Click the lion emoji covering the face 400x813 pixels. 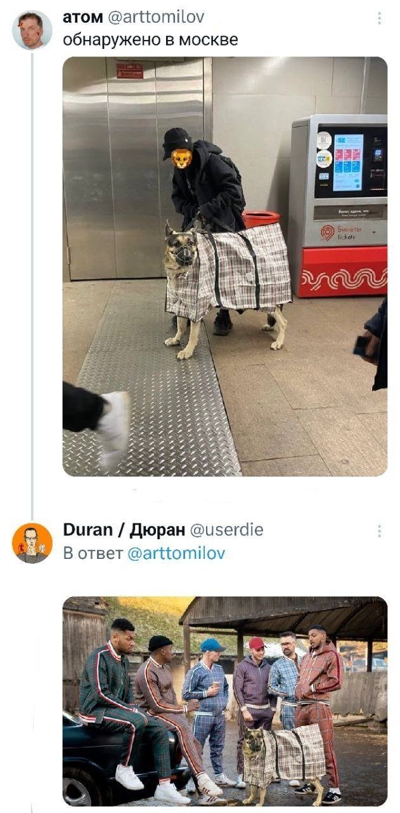[x=182, y=158]
